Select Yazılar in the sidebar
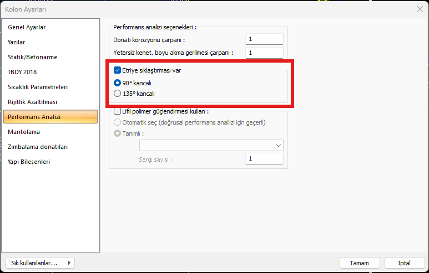The image size is (429, 273). click(x=17, y=42)
